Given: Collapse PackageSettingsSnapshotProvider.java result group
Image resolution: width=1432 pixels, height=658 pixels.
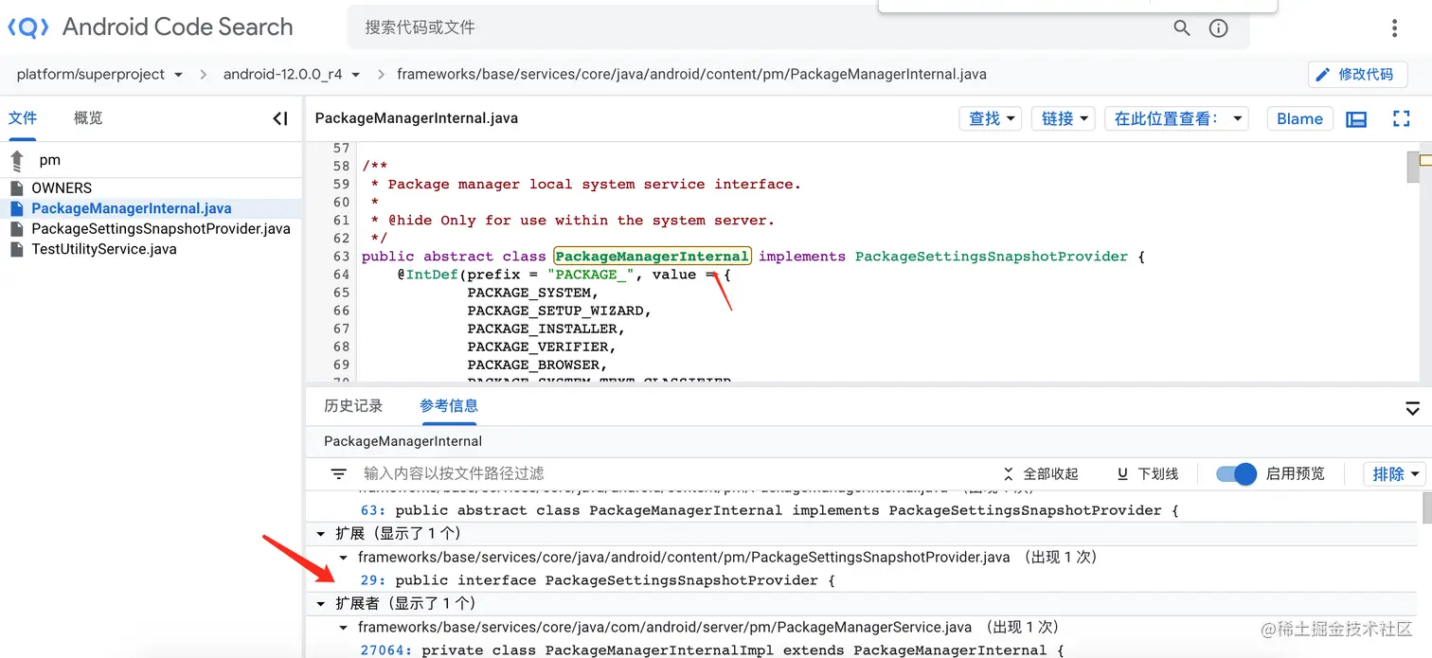Looking at the screenshot, I should (344, 558).
